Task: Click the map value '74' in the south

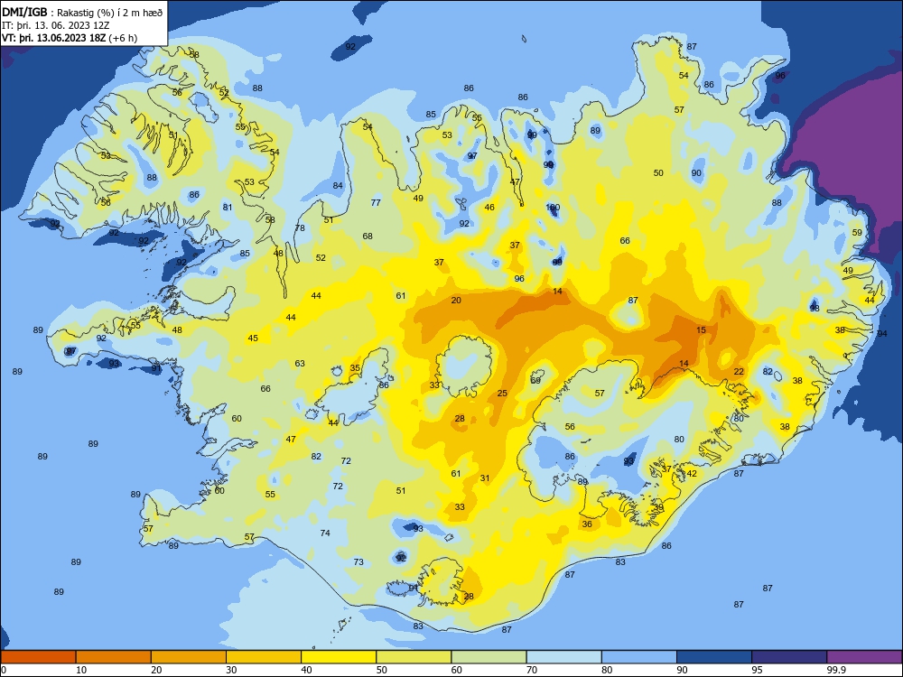Action: pyautogui.click(x=325, y=533)
